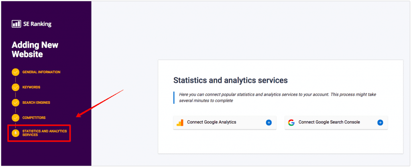Click the Statistics and analytics services heading
The height and width of the screenshot is (167, 411).
[231, 80]
